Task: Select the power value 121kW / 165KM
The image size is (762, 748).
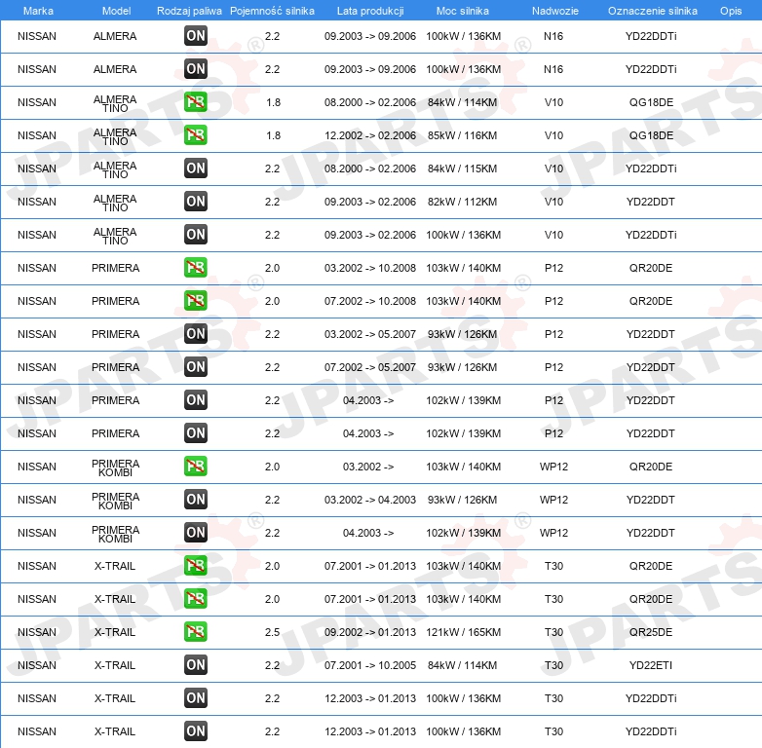Action: coord(463,632)
